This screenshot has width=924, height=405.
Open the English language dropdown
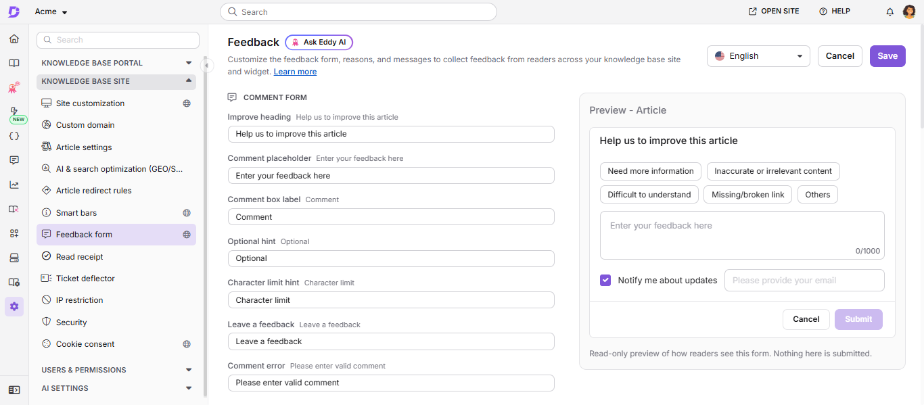[x=758, y=56]
